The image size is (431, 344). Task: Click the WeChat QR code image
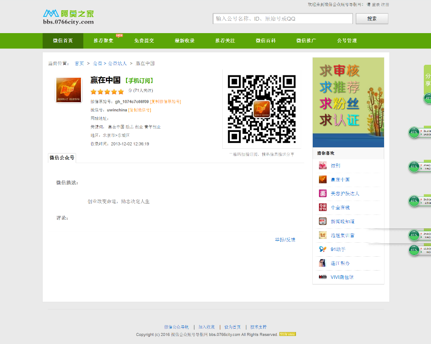tap(261, 109)
